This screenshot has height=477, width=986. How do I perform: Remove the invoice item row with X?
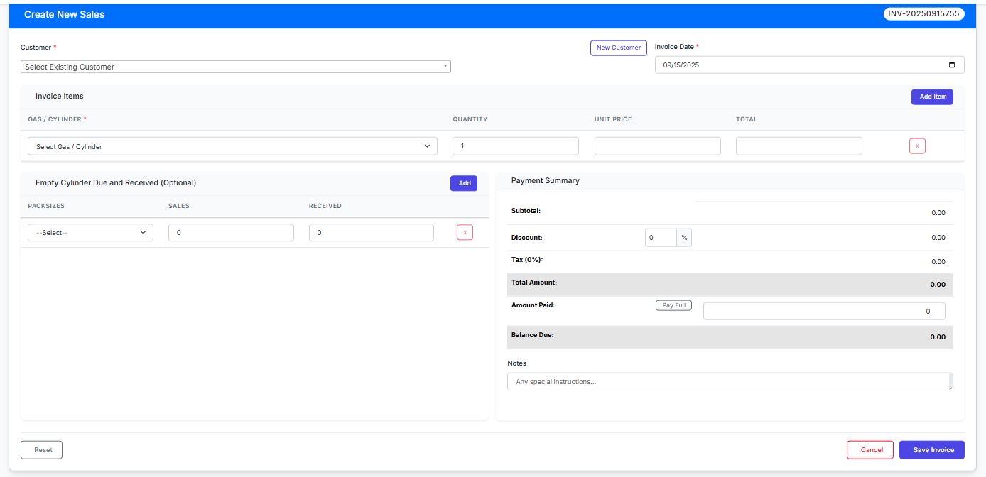[x=917, y=146]
